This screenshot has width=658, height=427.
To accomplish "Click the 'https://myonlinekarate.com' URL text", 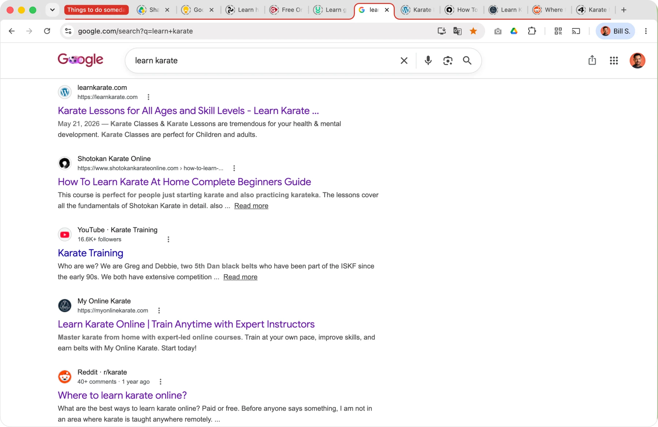I will tap(113, 311).
